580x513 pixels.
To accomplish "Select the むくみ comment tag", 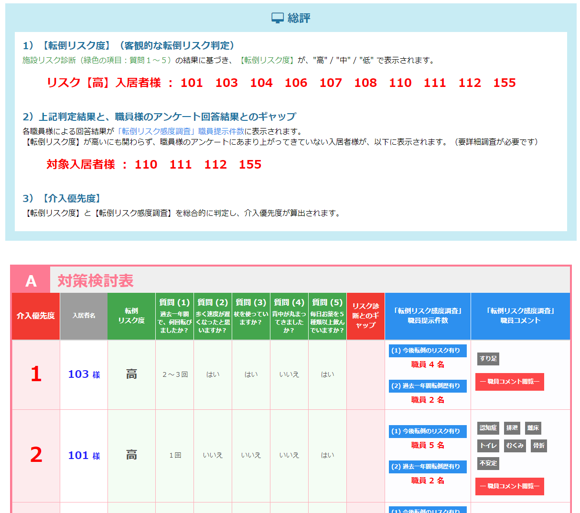I will tap(515, 446).
